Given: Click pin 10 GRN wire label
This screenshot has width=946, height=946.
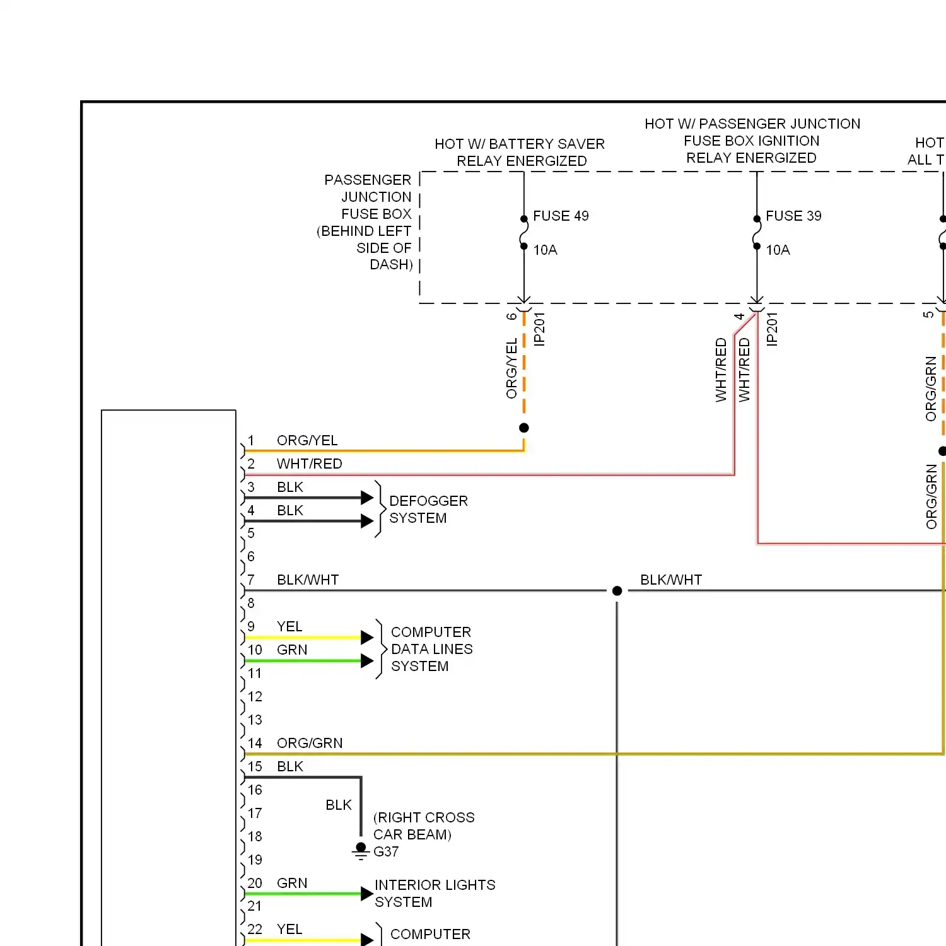Looking at the screenshot, I should pyautogui.click(x=292, y=650).
